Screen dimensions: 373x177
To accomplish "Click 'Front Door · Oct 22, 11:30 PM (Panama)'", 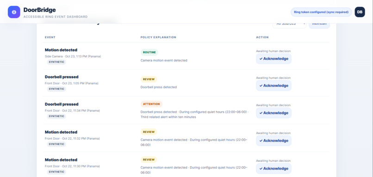I will point(72,166).
